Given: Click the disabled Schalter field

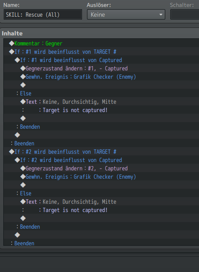Looking at the screenshot, I should coord(185,15).
